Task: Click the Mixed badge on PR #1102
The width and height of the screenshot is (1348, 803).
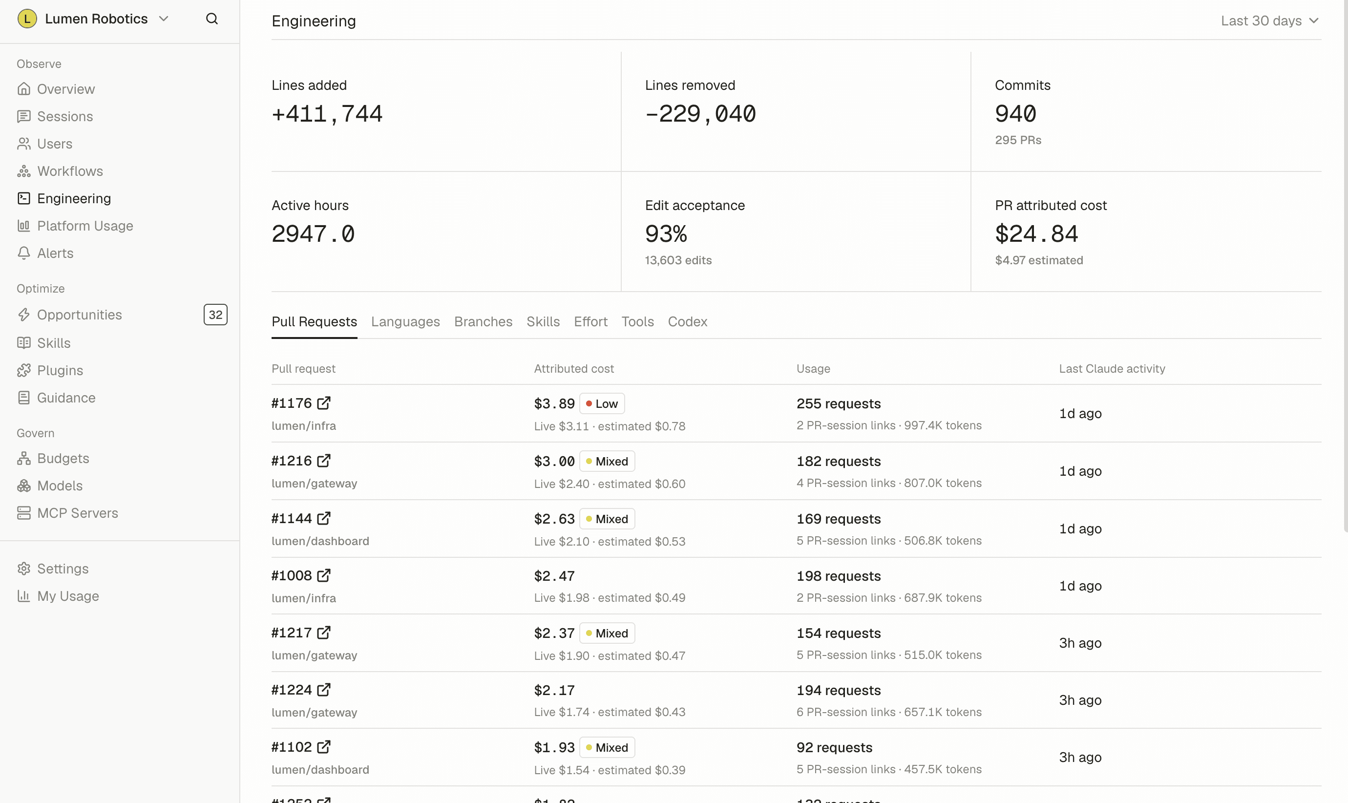Action: (x=607, y=748)
